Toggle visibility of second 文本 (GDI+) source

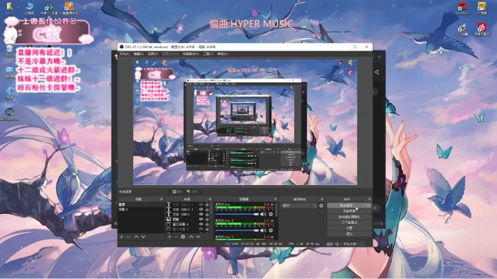coord(201,210)
